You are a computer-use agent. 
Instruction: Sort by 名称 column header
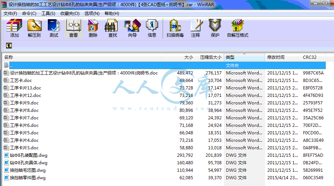pyautogui.click(x=84, y=57)
